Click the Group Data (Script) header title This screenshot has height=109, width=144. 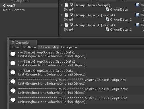coord(92,5)
